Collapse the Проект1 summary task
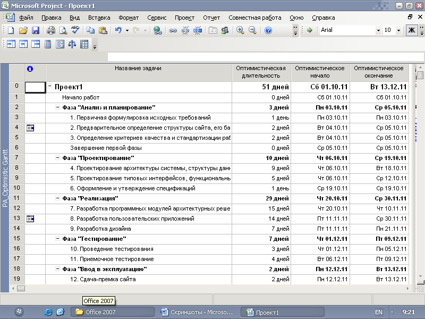The image size is (425, 319). click(49, 87)
